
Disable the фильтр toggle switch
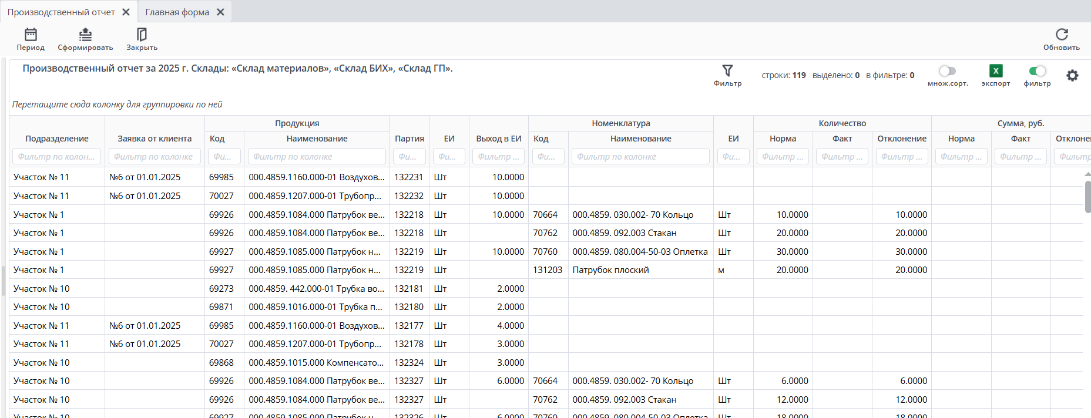point(1037,71)
